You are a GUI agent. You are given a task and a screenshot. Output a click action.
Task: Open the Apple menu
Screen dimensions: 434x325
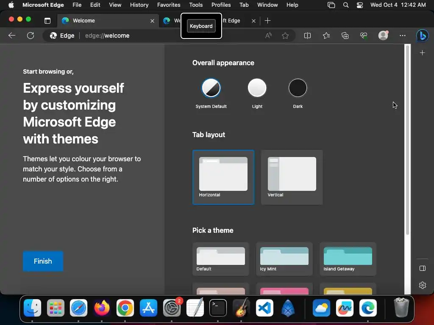tap(11, 5)
